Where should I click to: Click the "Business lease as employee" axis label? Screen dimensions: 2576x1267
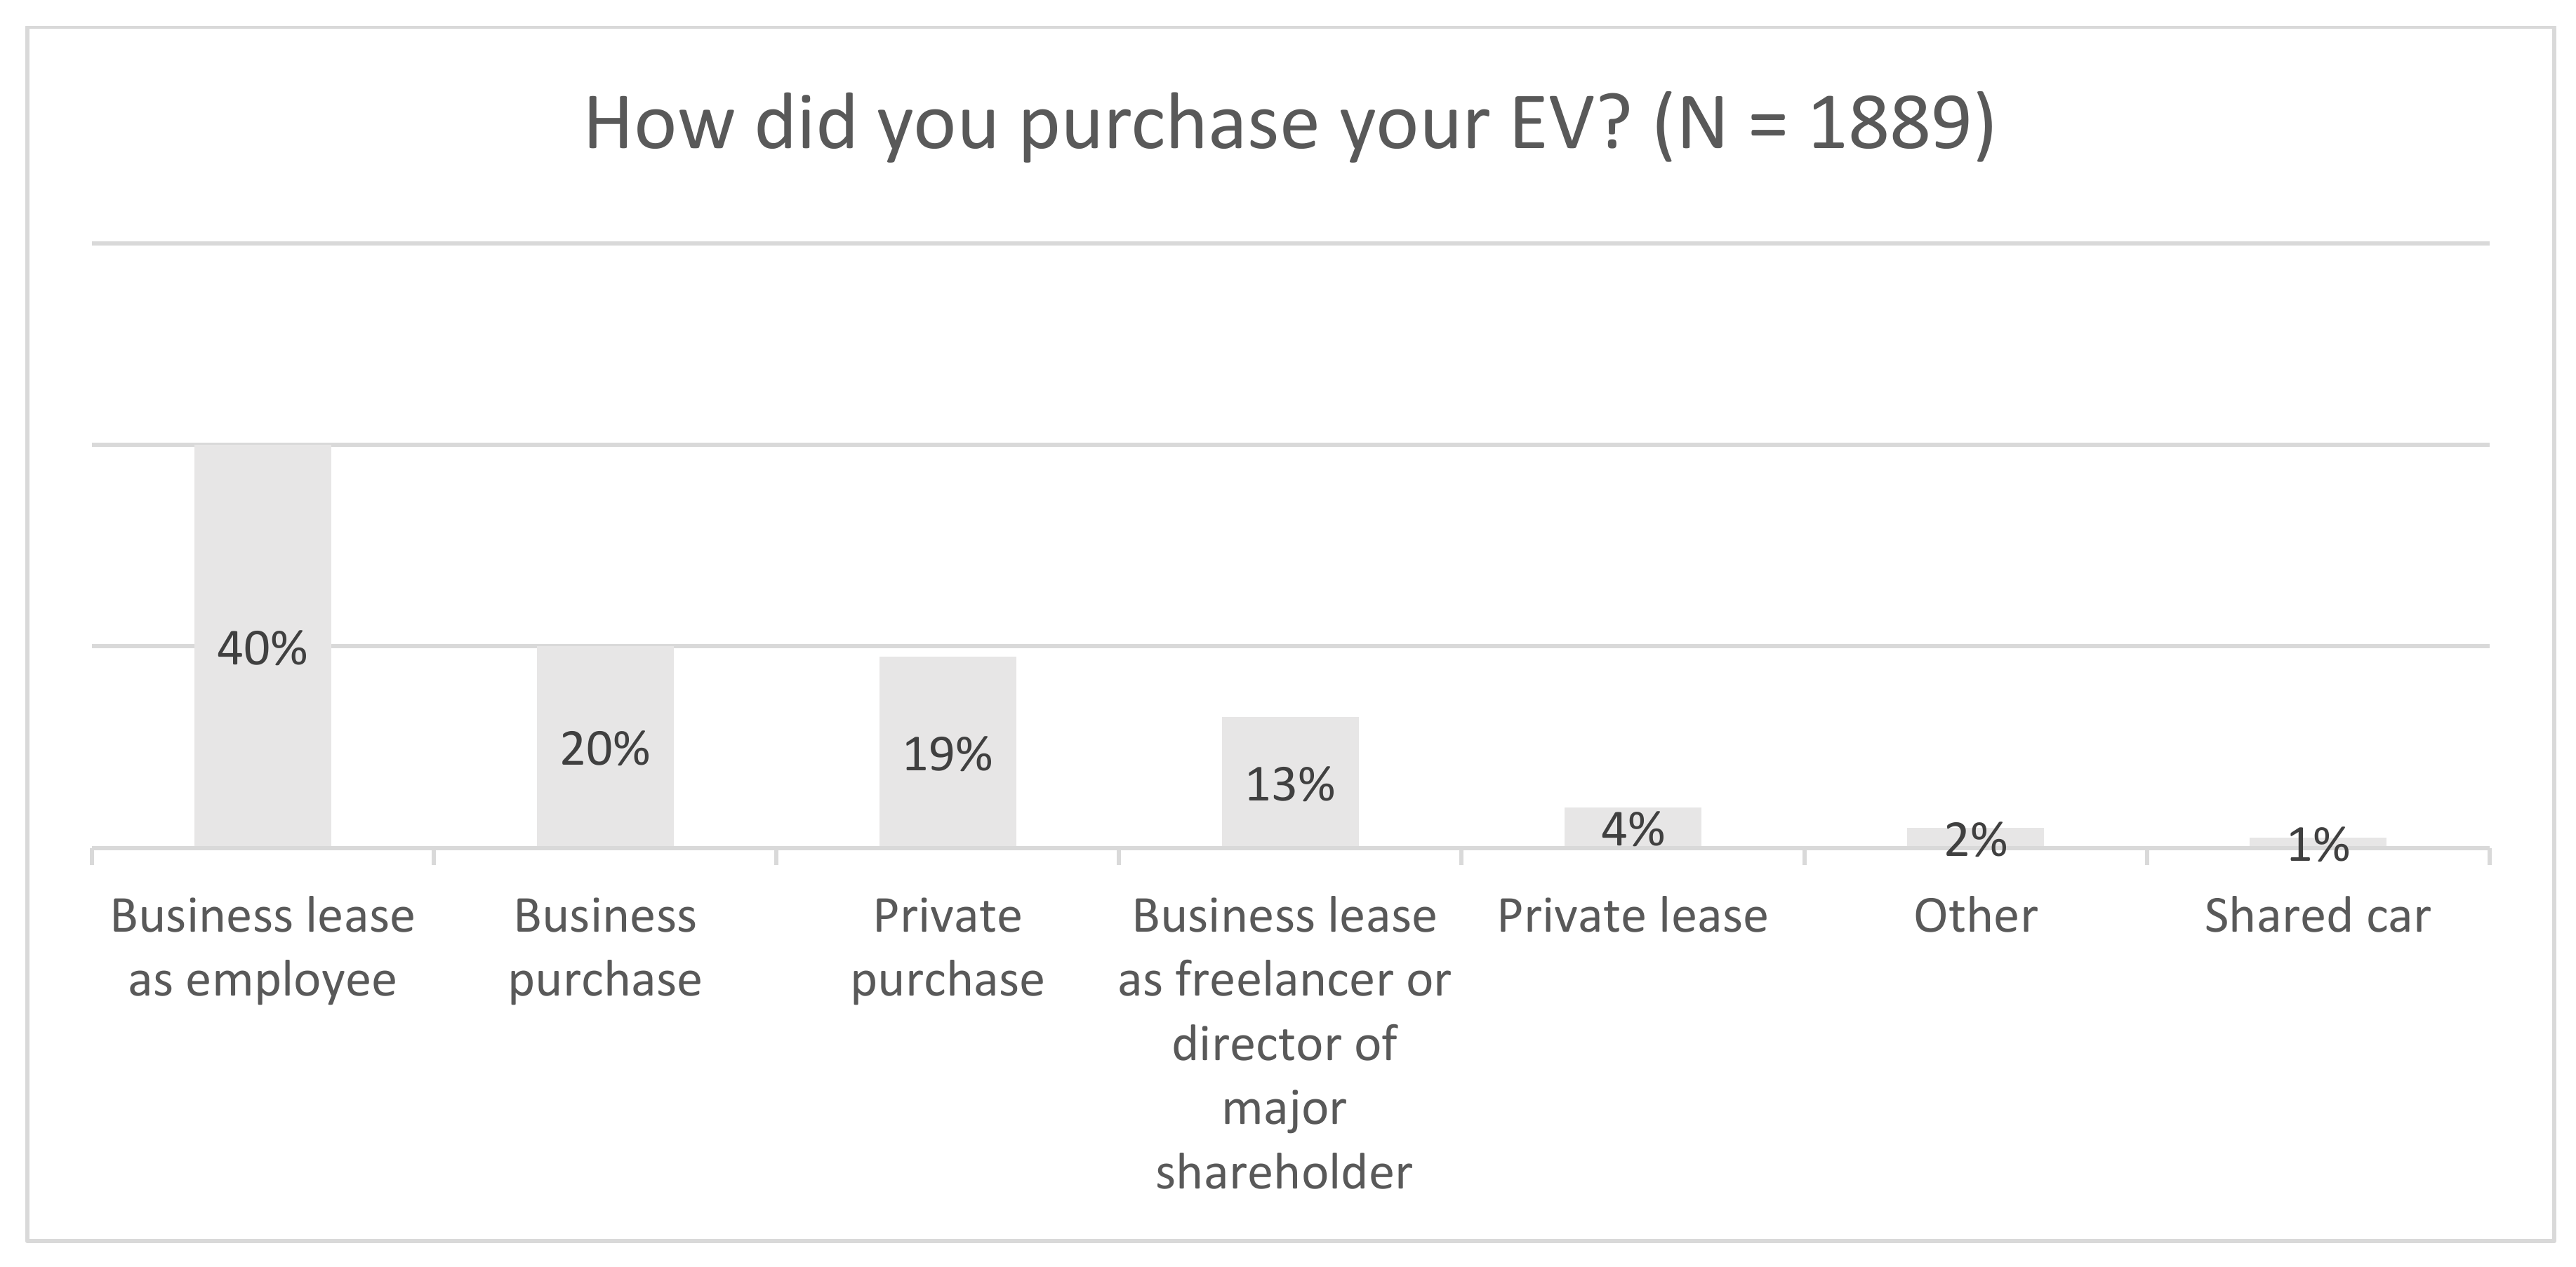262,947
